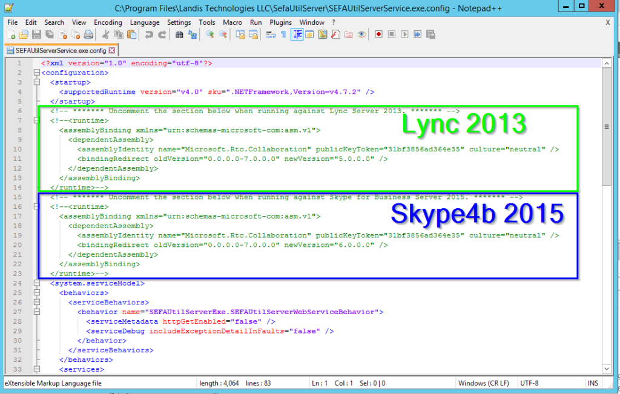Click the 'length : 4,064' status text
Image resolution: width=620 pixels, height=394 pixels.
(219, 383)
